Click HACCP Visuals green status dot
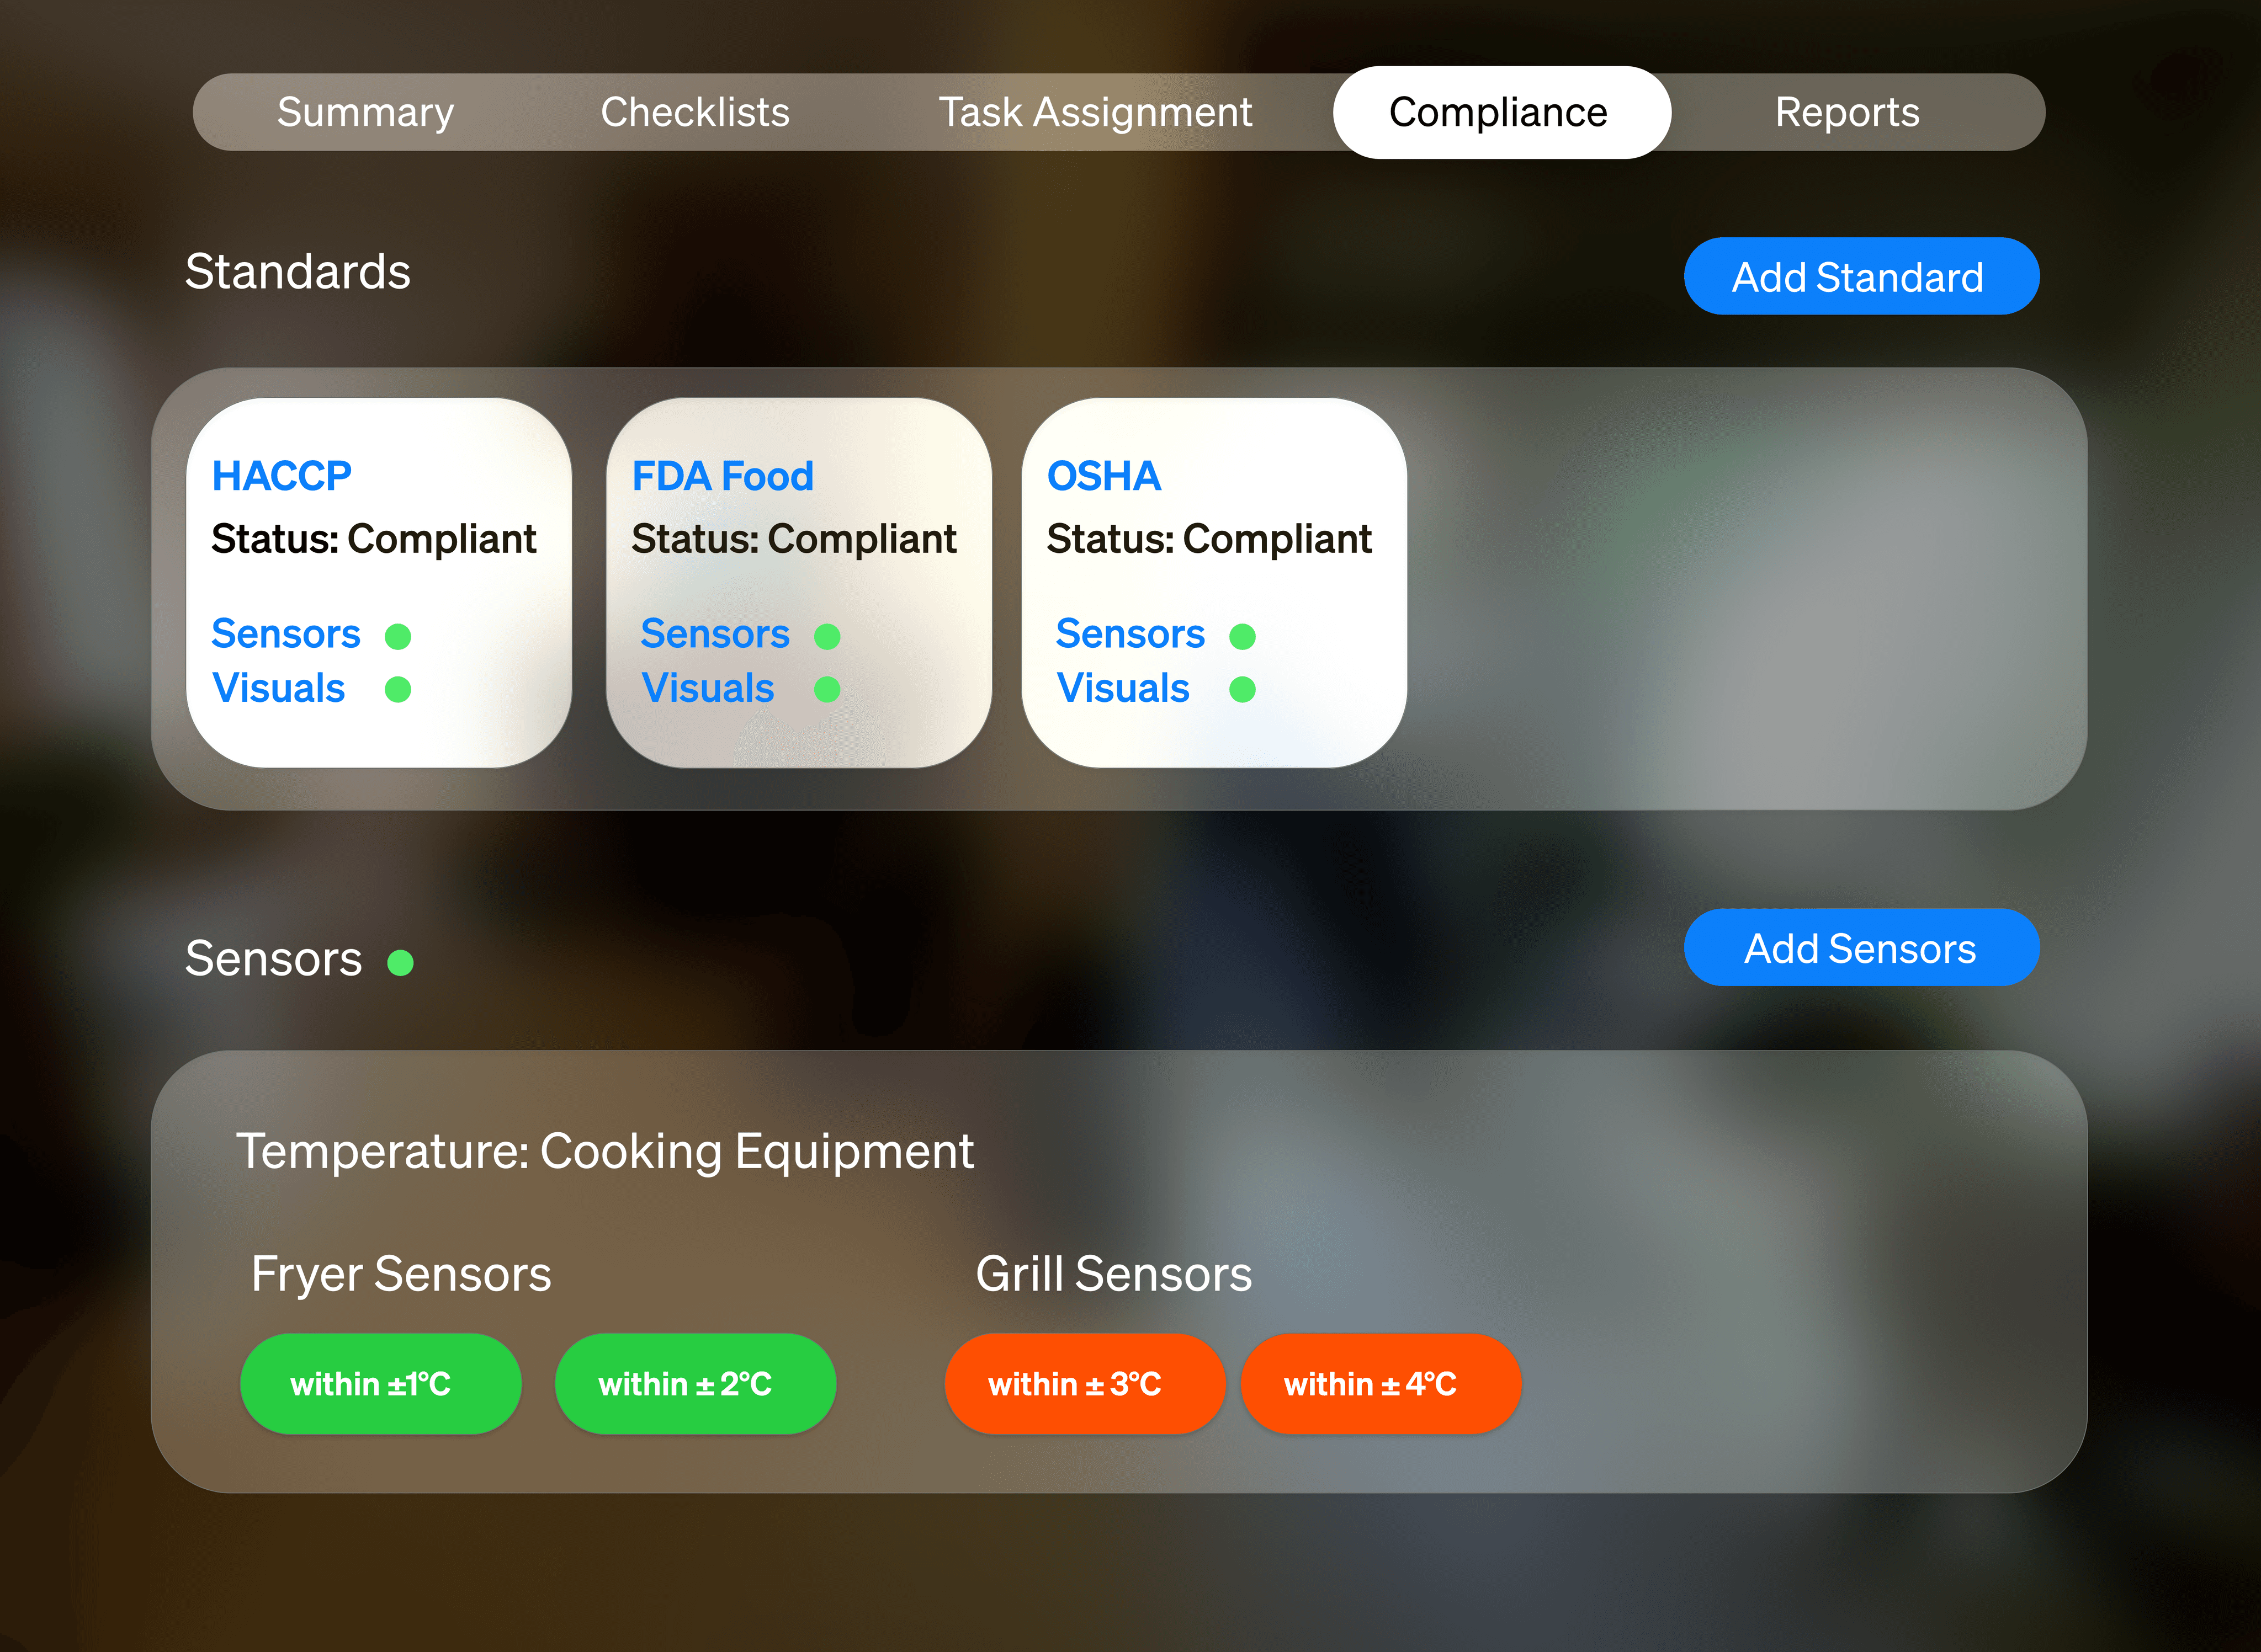The image size is (2261, 1652). pyautogui.click(x=398, y=689)
